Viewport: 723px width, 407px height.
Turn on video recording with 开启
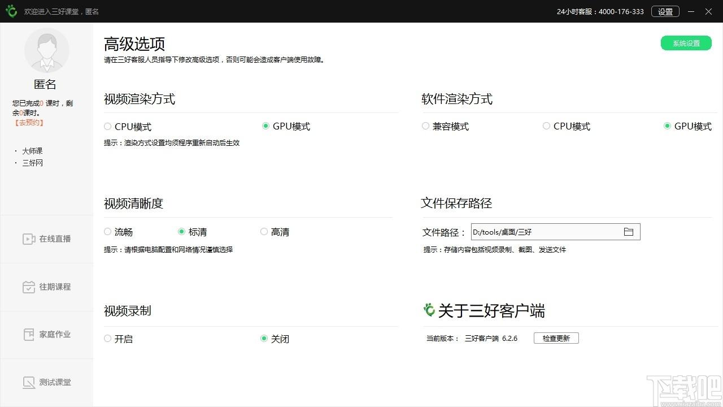[119, 339]
